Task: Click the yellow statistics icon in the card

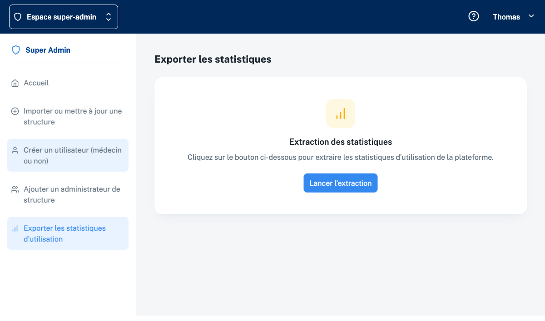Action: coord(341,114)
